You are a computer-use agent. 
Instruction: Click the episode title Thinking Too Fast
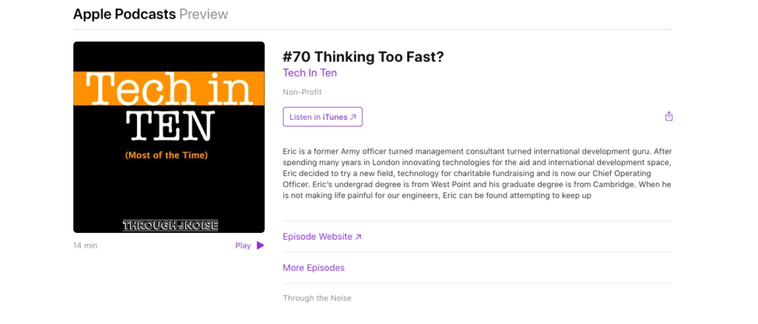click(x=363, y=57)
